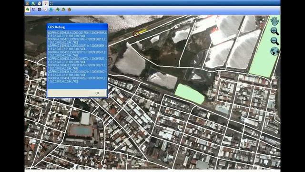This screenshot has height=172, width=305.
Task: Click the highlighted green map icon in the toolbar
Action: [x=28, y=10]
